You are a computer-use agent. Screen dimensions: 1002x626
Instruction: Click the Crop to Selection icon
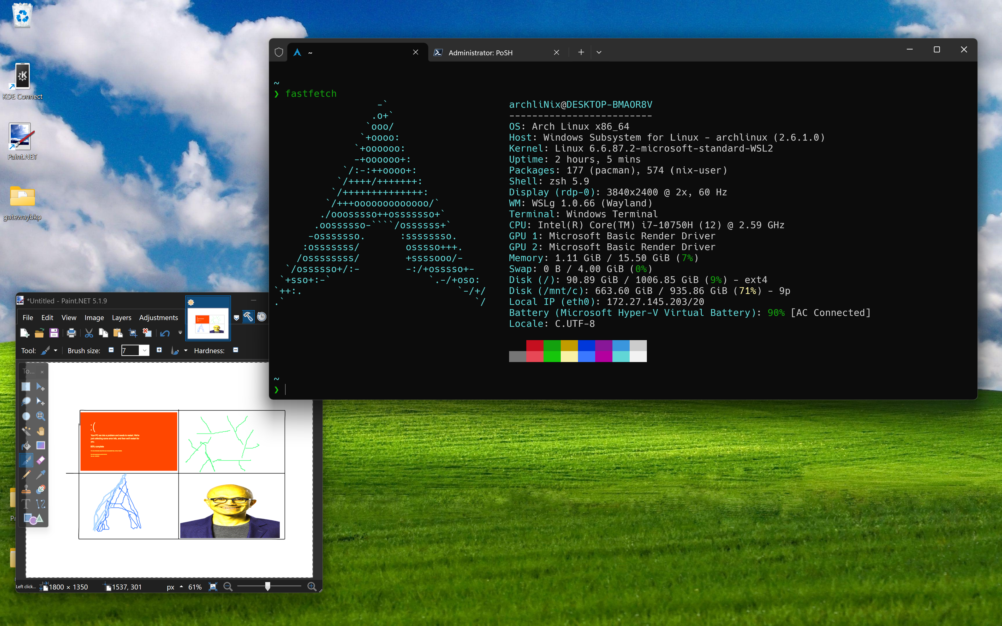133,333
